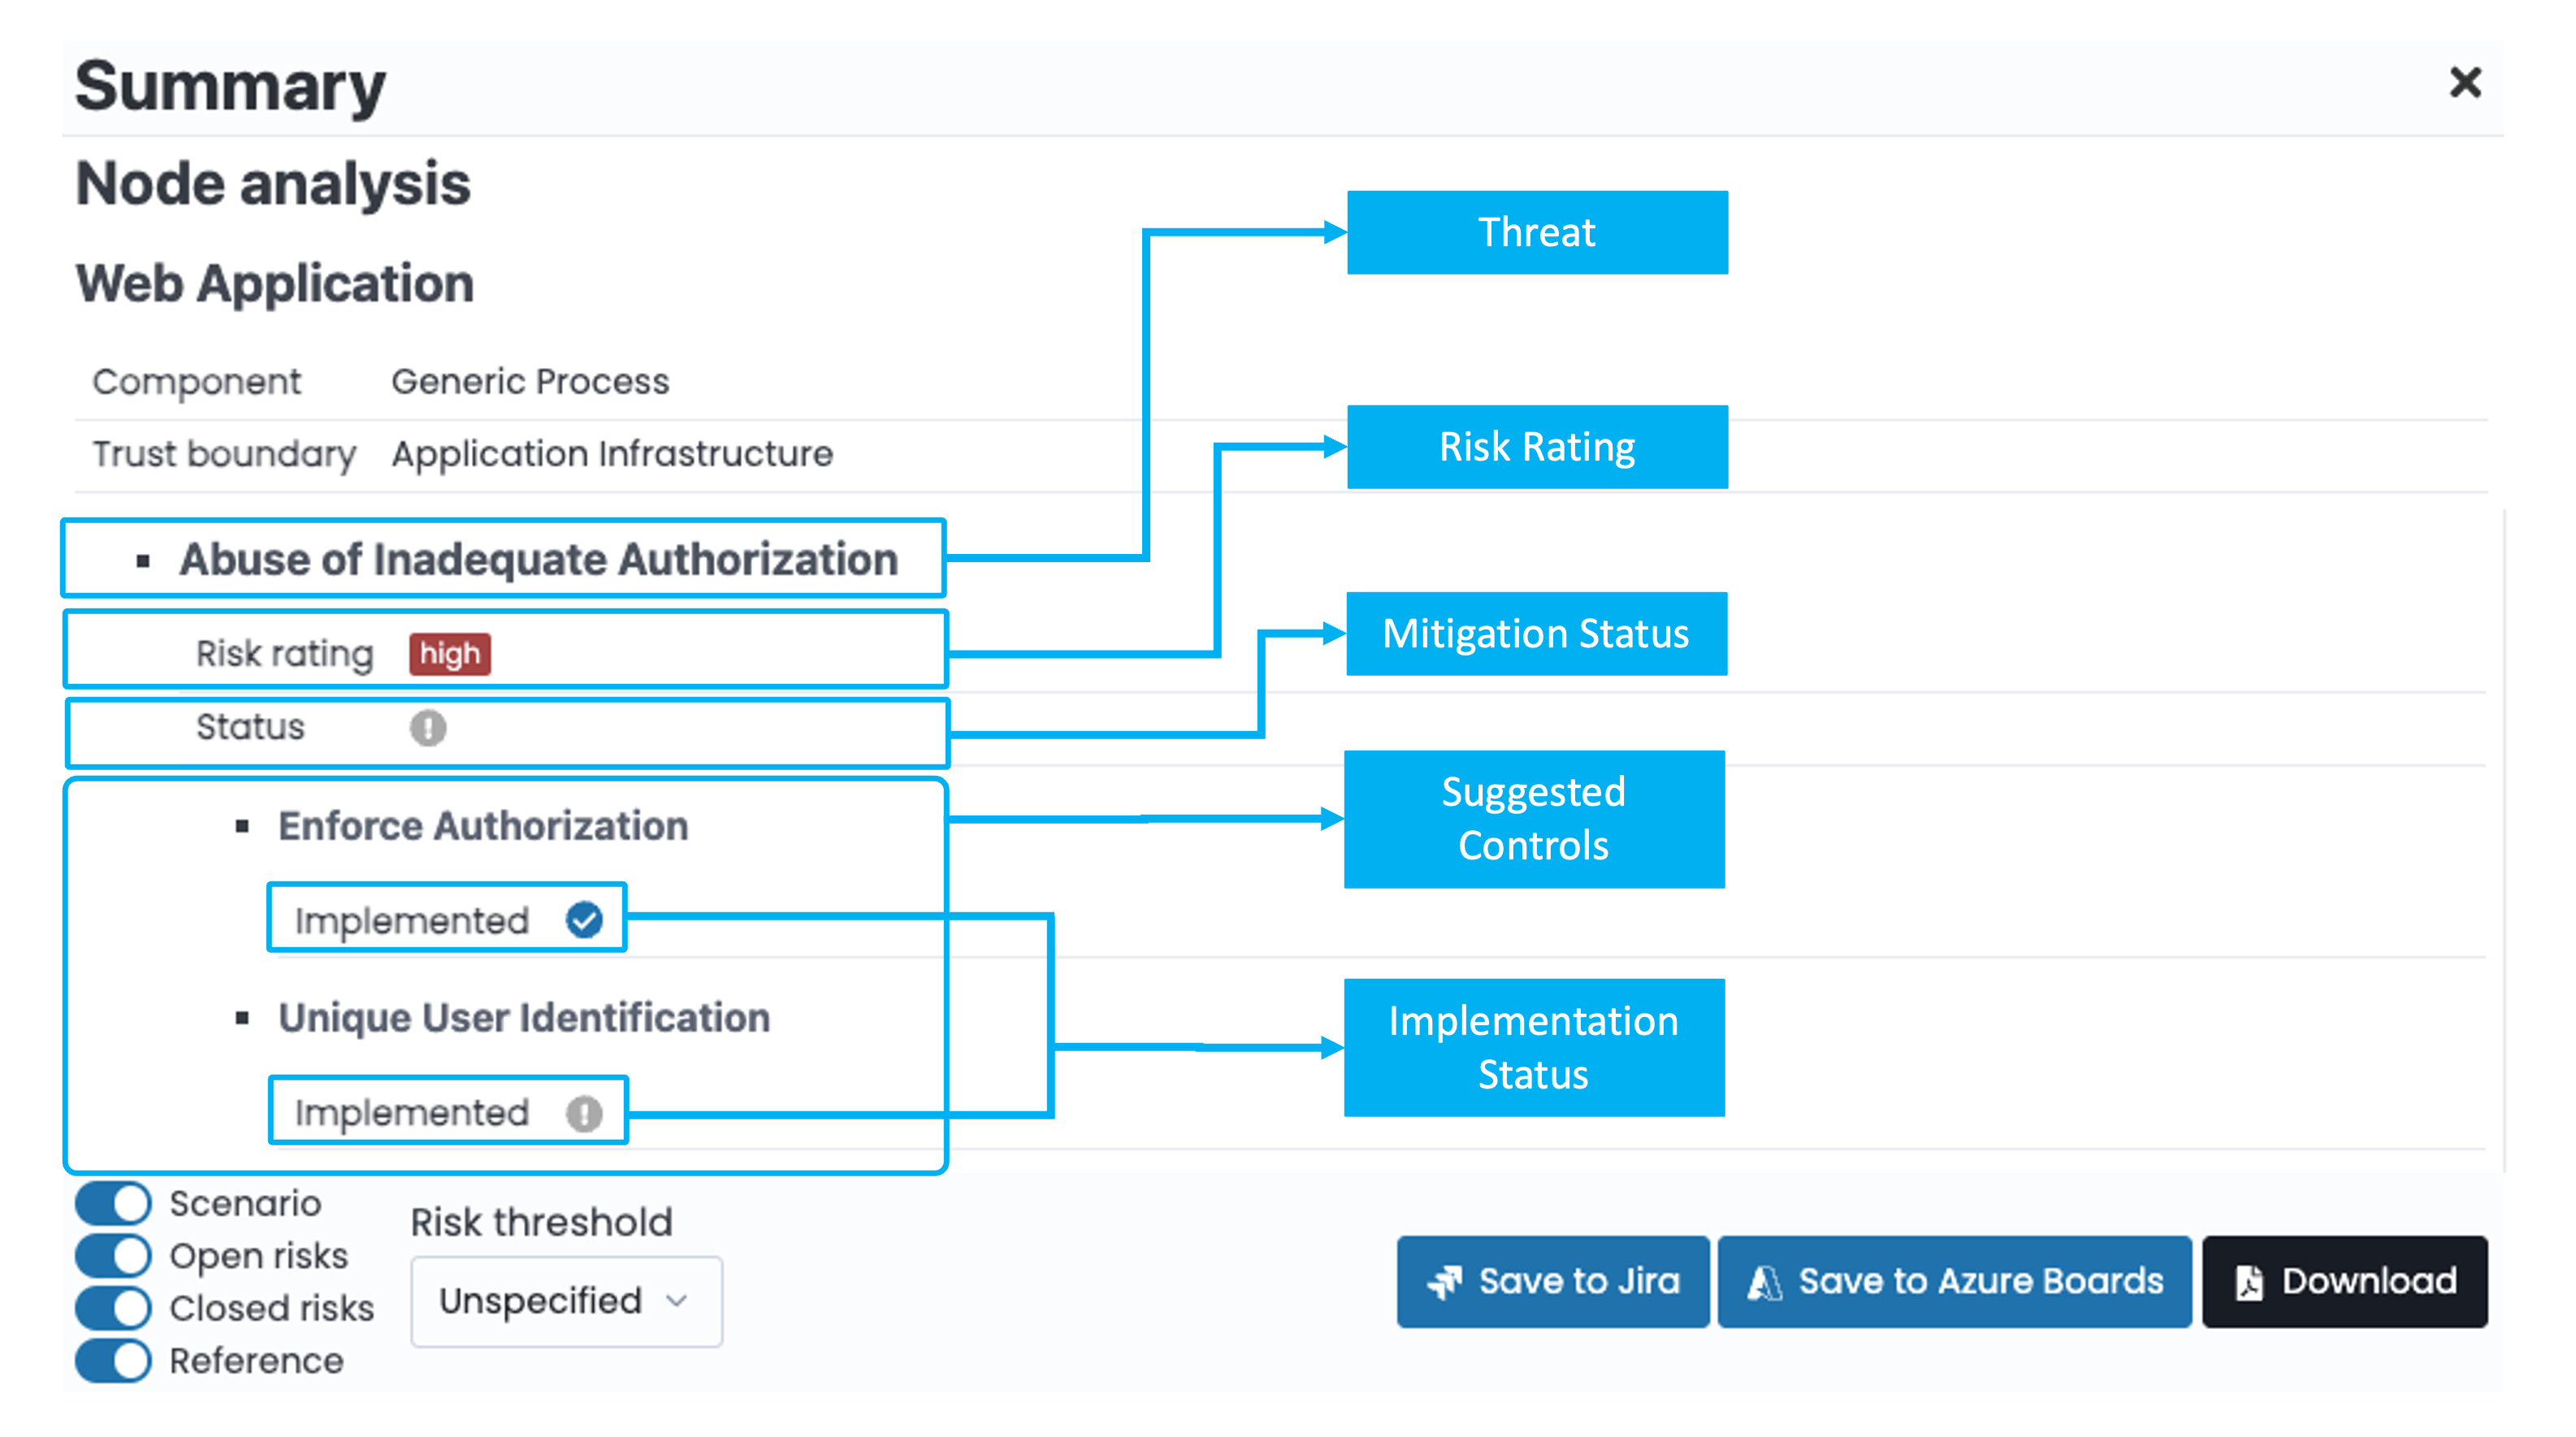
Task: Disable the Open risks toggle
Action: point(114,1256)
